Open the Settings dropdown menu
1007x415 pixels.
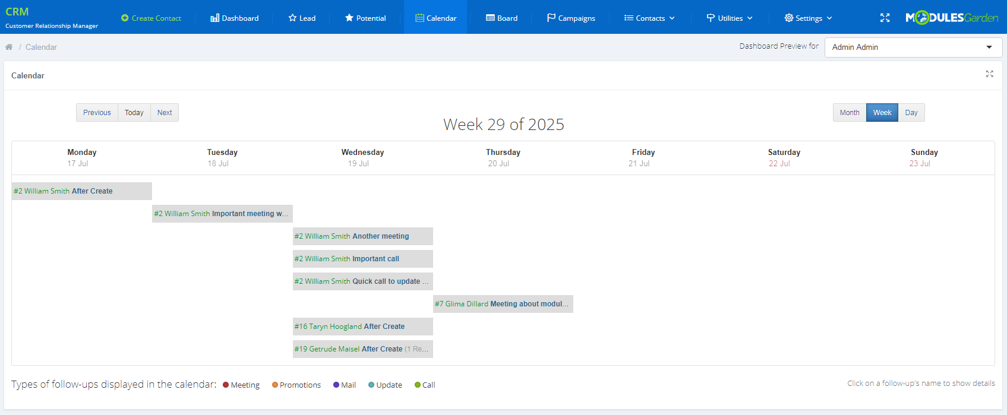point(808,18)
